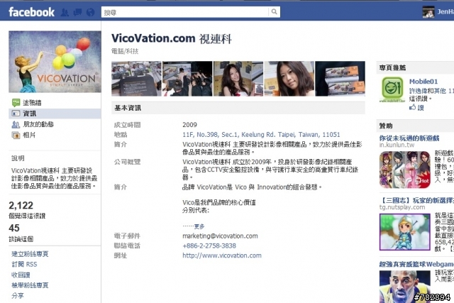Image resolution: width=454 pixels, height=303 pixels.
Task: Open first product photo thumbnail
Action: coord(136,79)
